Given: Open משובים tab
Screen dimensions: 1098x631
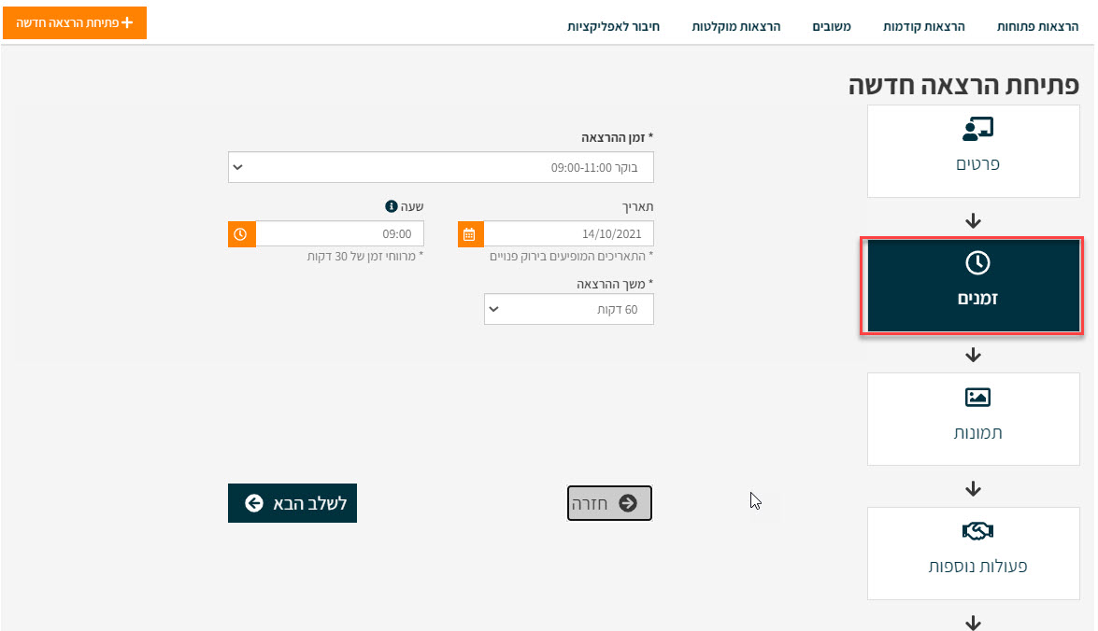Looking at the screenshot, I should [831, 26].
